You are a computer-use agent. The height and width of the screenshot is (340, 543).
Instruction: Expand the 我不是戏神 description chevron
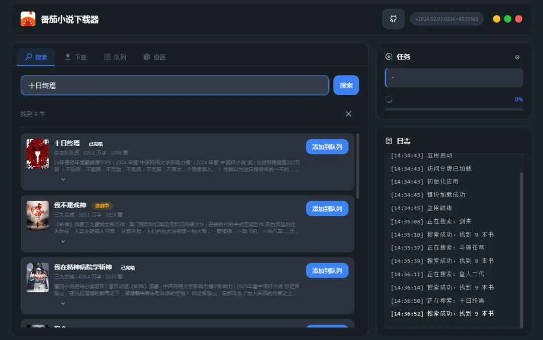tap(63, 241)
